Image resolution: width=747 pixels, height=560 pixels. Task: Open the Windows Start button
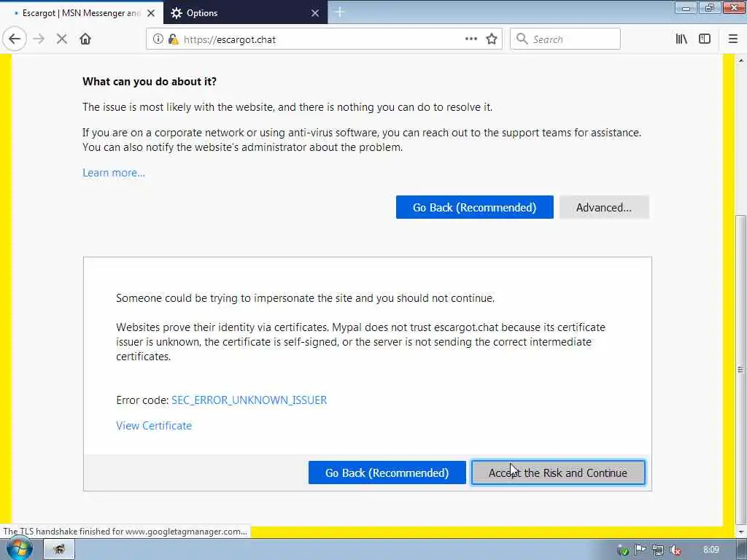20,549
